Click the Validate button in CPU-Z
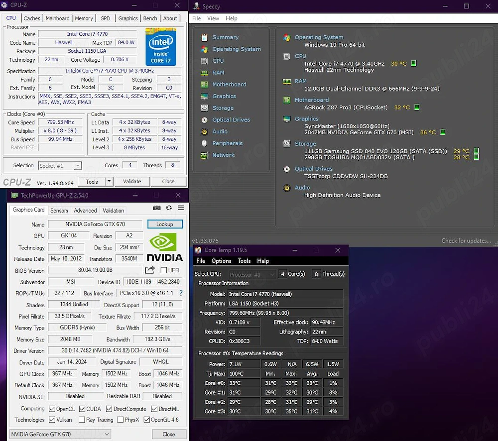Screen dimensions: 498x441 tap(132, 181)
